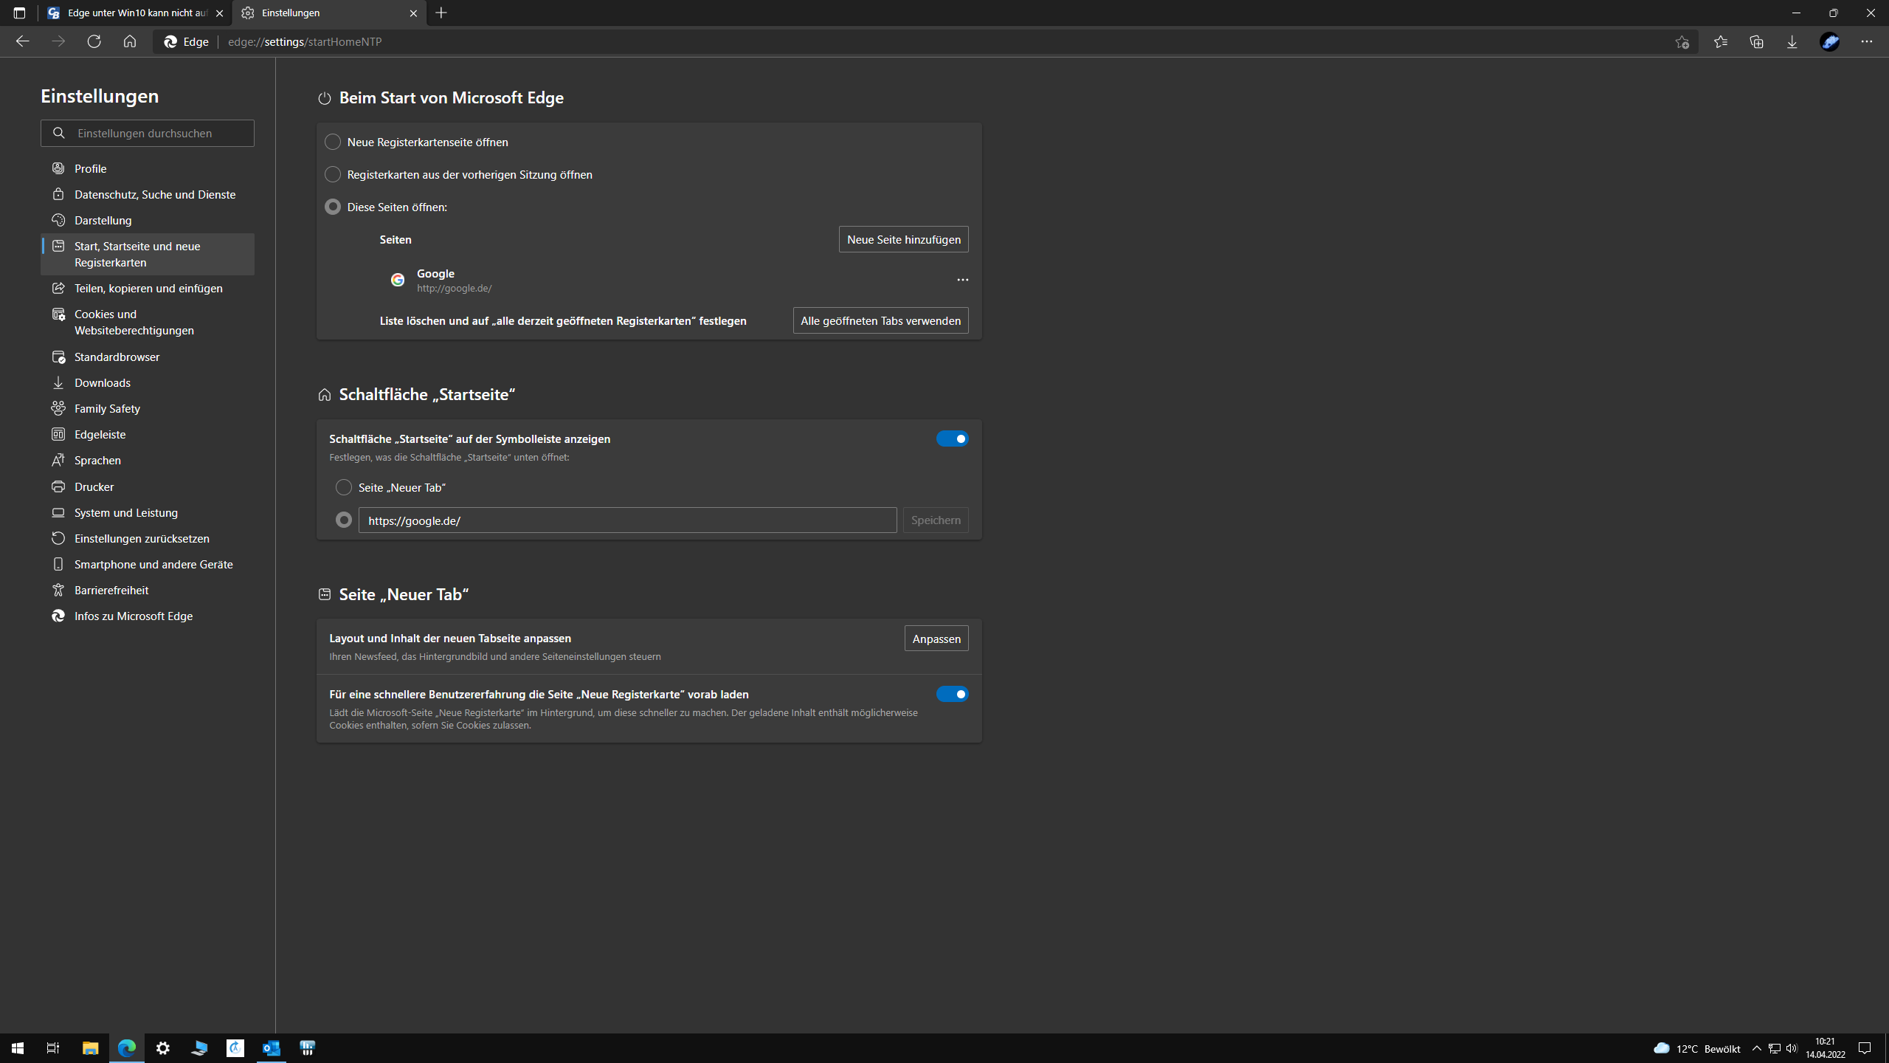Click 'Alle geöffneten Tabs verwenden' button
The width and height of the screenshot is (1889, 1063).
880,320
